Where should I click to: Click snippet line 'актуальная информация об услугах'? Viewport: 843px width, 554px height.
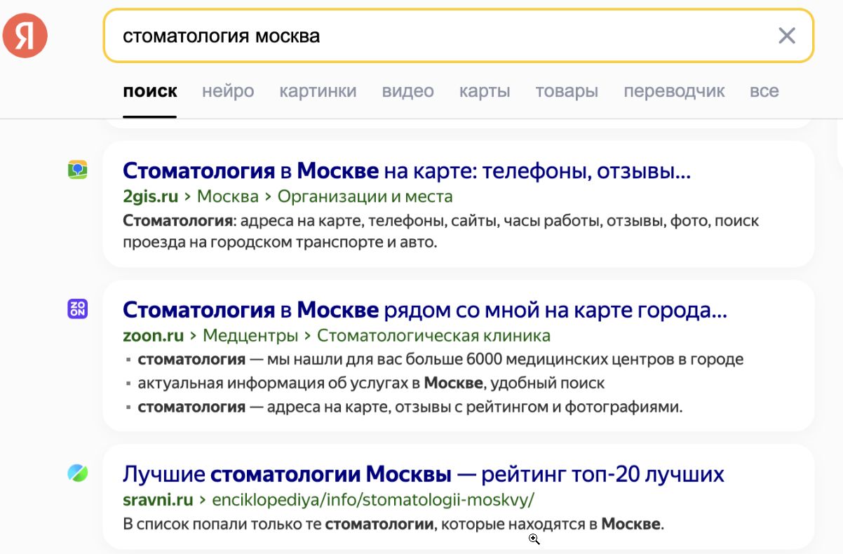pos(371,384)
